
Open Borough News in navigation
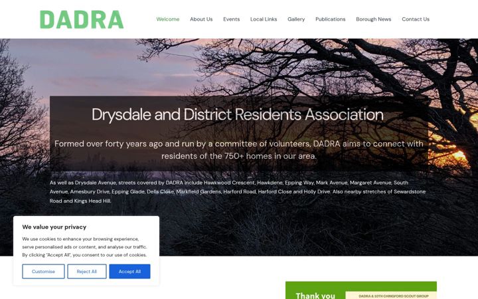373,19
